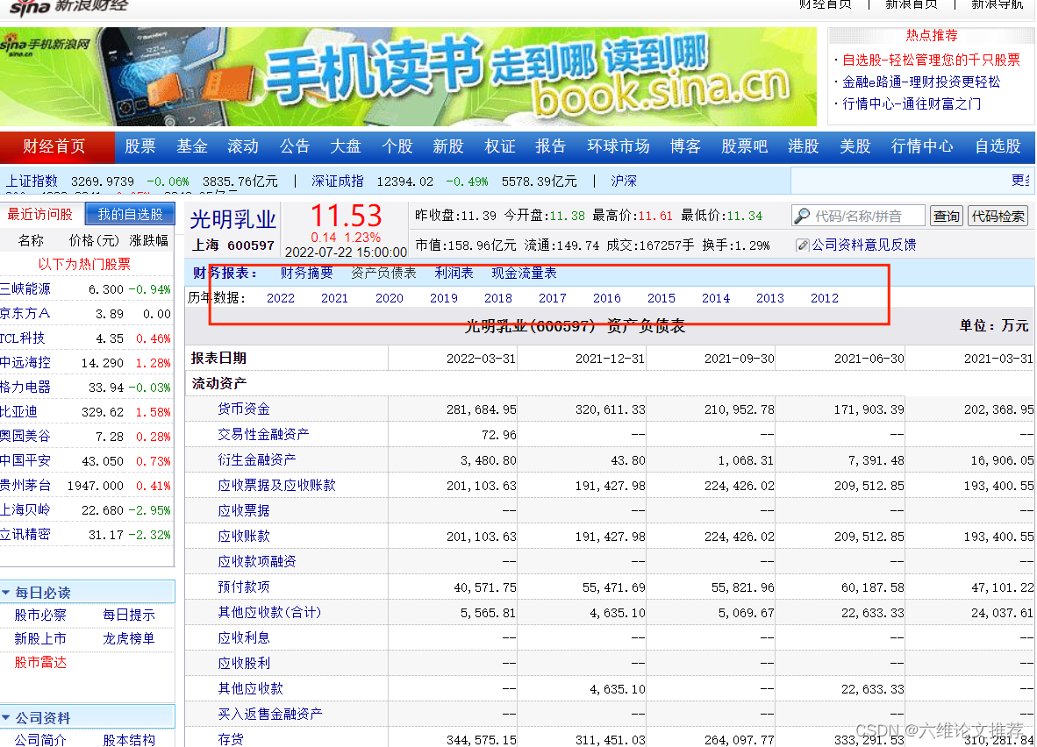Open the 龙虎榜单 link
Screen dimensions: 1037x747
pos(129,638)
